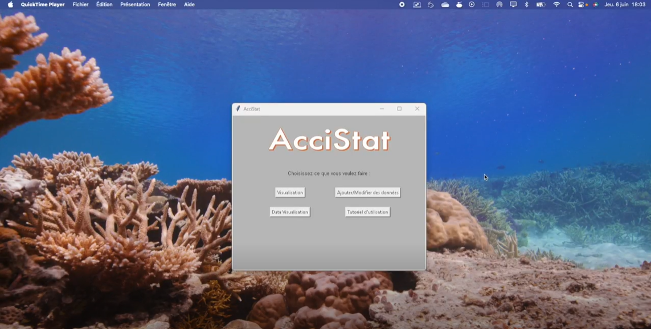Click the feather icon in AcciStat title bar
The width and height of the screenshot is (651, 329).
point(238,109)
